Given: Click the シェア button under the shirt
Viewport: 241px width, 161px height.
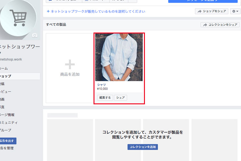Looking at the screenshot, I should tap(121, 98).
